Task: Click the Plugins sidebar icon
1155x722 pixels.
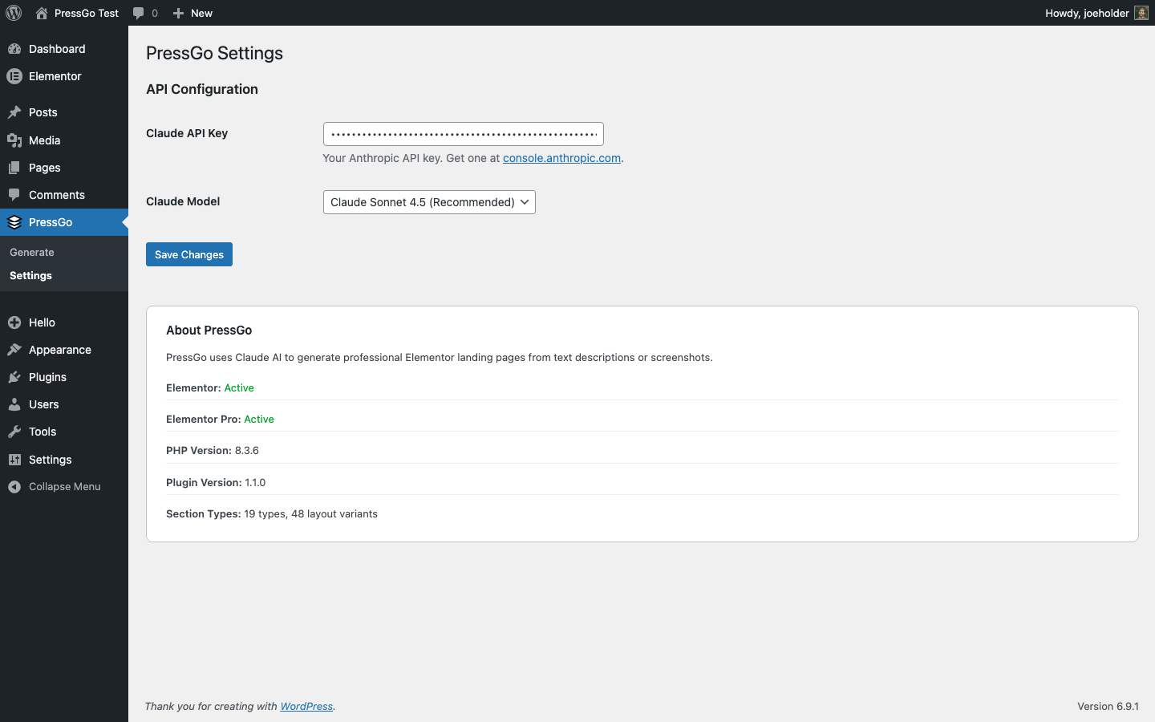Action: pyautogui.click(x=14, y=377)
